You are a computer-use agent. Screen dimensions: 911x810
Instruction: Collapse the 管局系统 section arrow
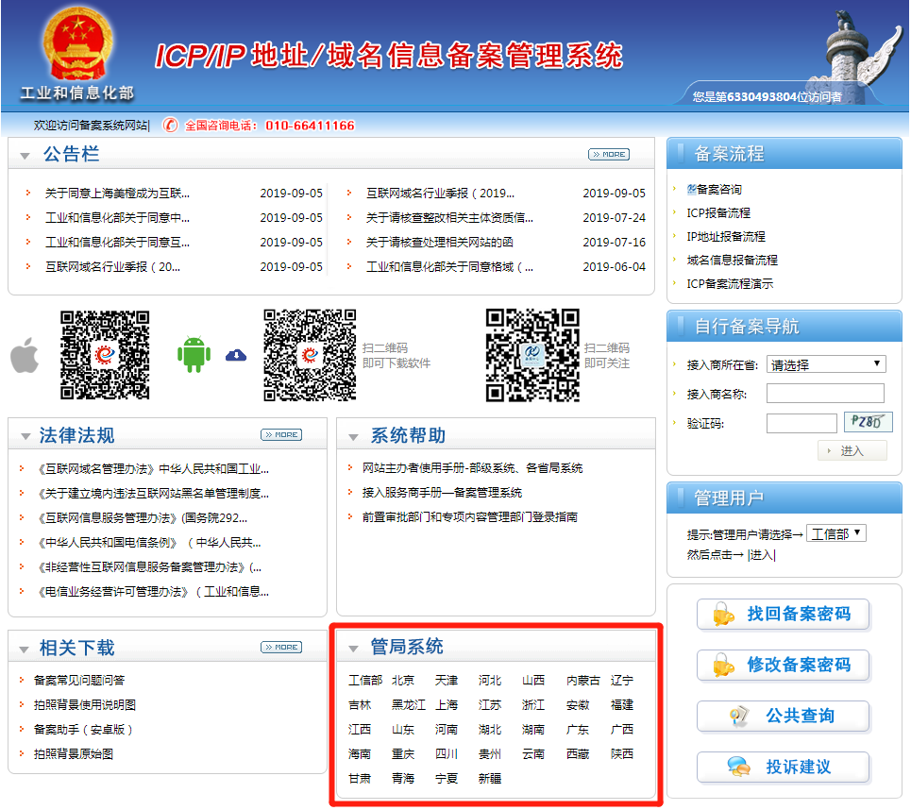pos(353,649)
